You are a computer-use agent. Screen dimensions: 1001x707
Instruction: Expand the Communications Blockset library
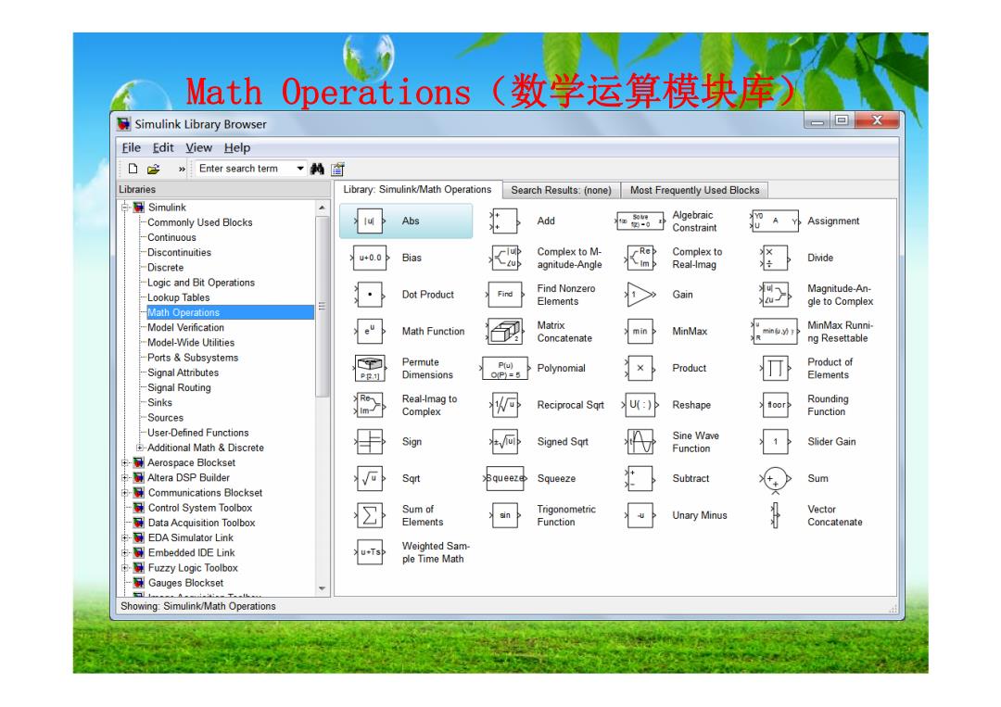(x=126, y=493)
